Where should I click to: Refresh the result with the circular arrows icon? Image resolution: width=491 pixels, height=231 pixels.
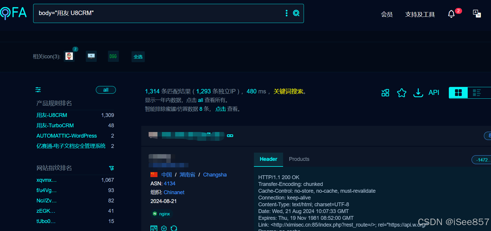(174, 228)
